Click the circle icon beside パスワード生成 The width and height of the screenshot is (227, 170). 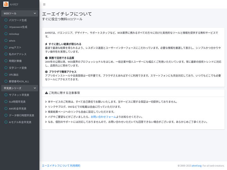point(6,20)
